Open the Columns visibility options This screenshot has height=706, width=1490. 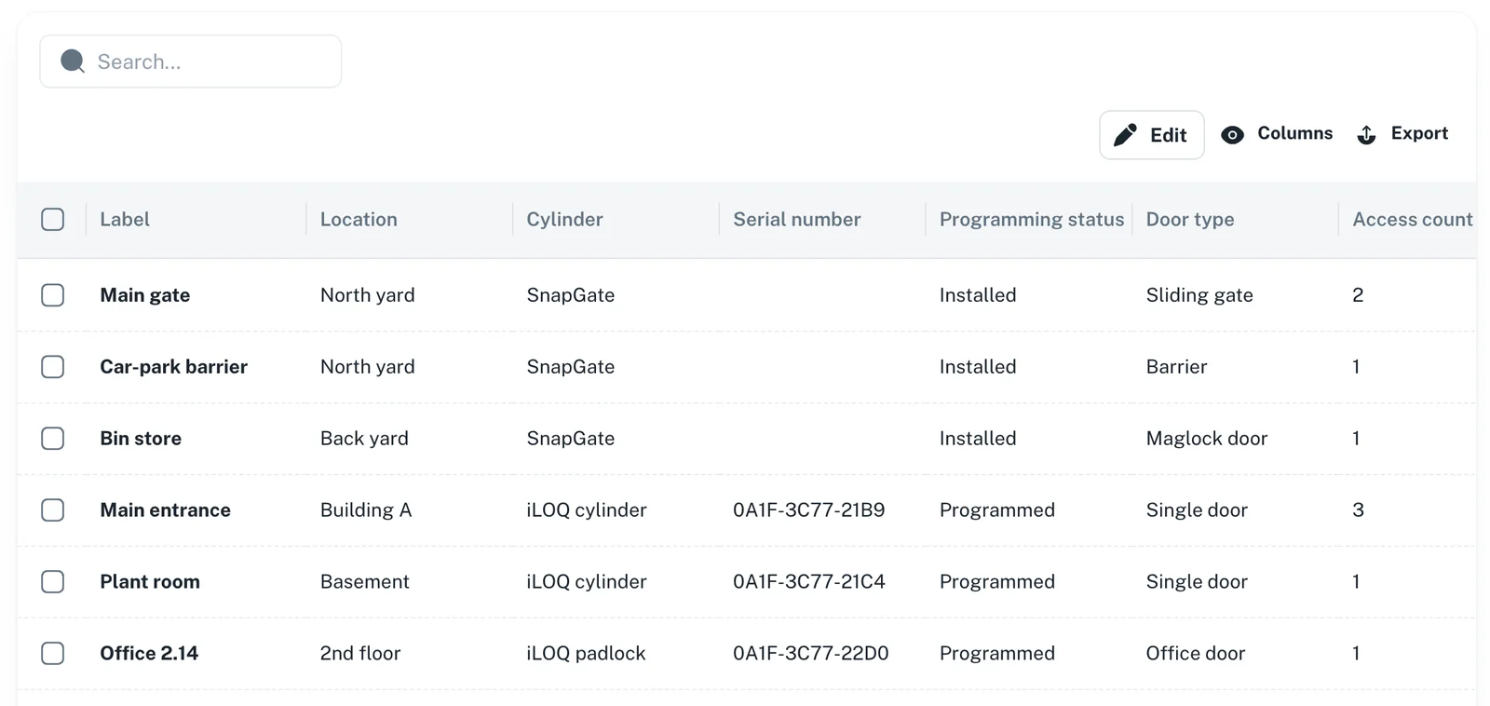click(1277, 134)
